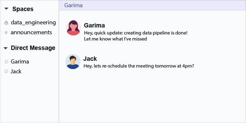This screenshot has width=246, height=123.
Task: Click the chat bubble icon beside Garima
Action: [6, 62]
